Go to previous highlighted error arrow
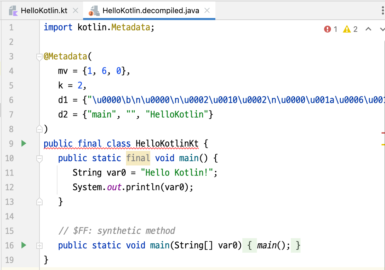The width and height of the screenshot is (385, 270). (368, 29)
